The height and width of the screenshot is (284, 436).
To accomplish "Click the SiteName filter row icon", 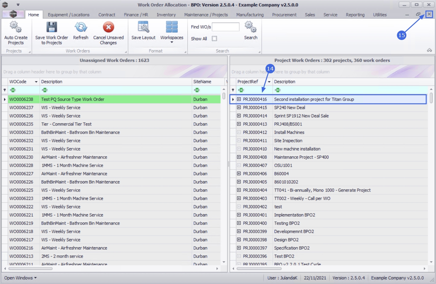I will pos(197,90).
